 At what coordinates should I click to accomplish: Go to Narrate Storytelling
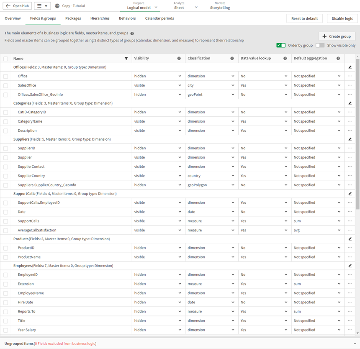[x=220, y=6]
